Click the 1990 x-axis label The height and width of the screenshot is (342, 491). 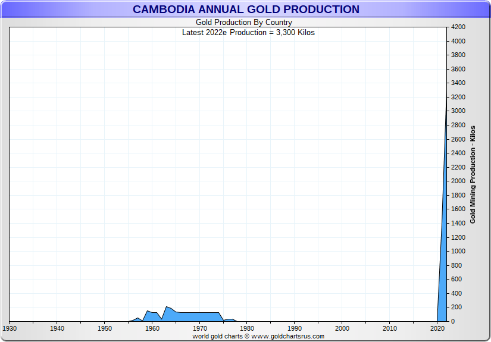tap(295, 328)
